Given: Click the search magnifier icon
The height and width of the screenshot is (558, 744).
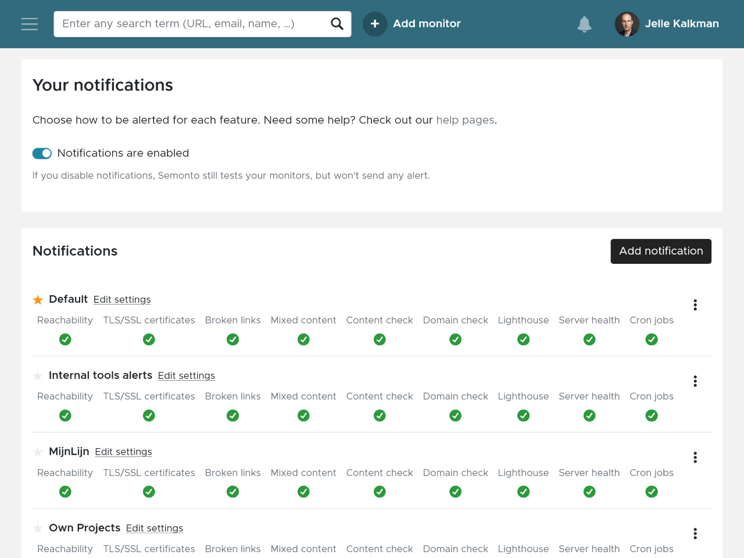Looking at the screenshot, I should 337,24.
